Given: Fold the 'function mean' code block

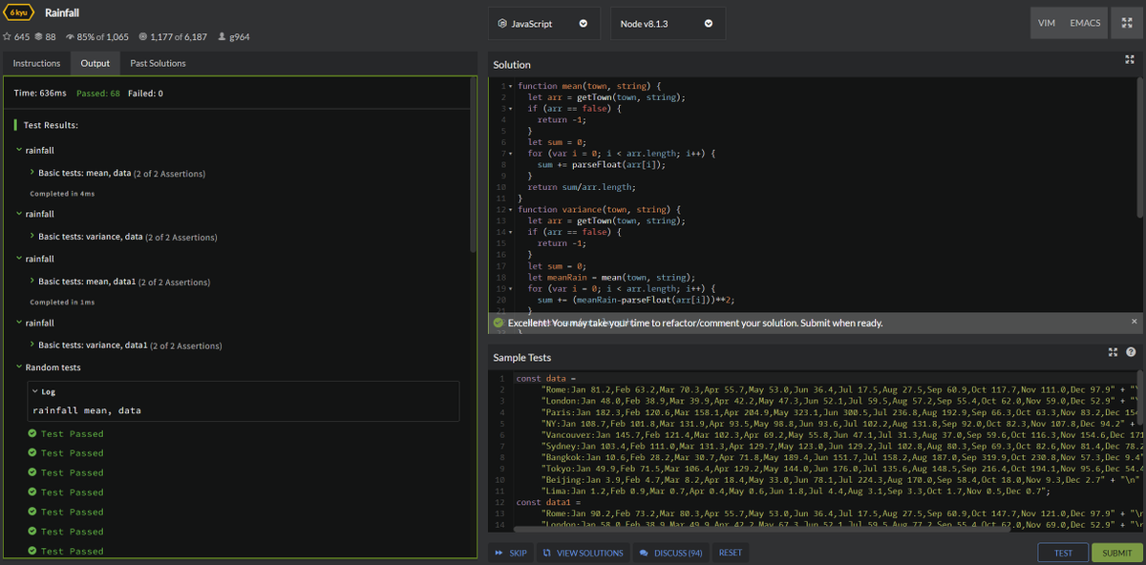Looking at the screenshot, I should (511, 86).
